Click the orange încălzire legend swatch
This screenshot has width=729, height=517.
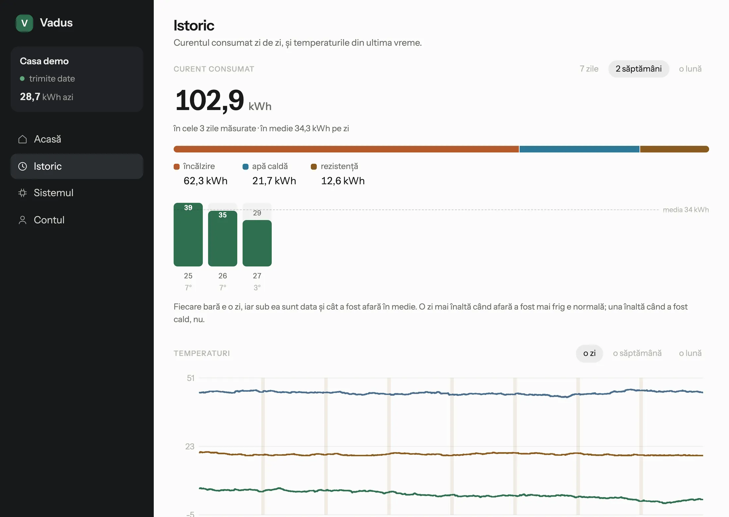pyautogui.click(x=177, y=167)
